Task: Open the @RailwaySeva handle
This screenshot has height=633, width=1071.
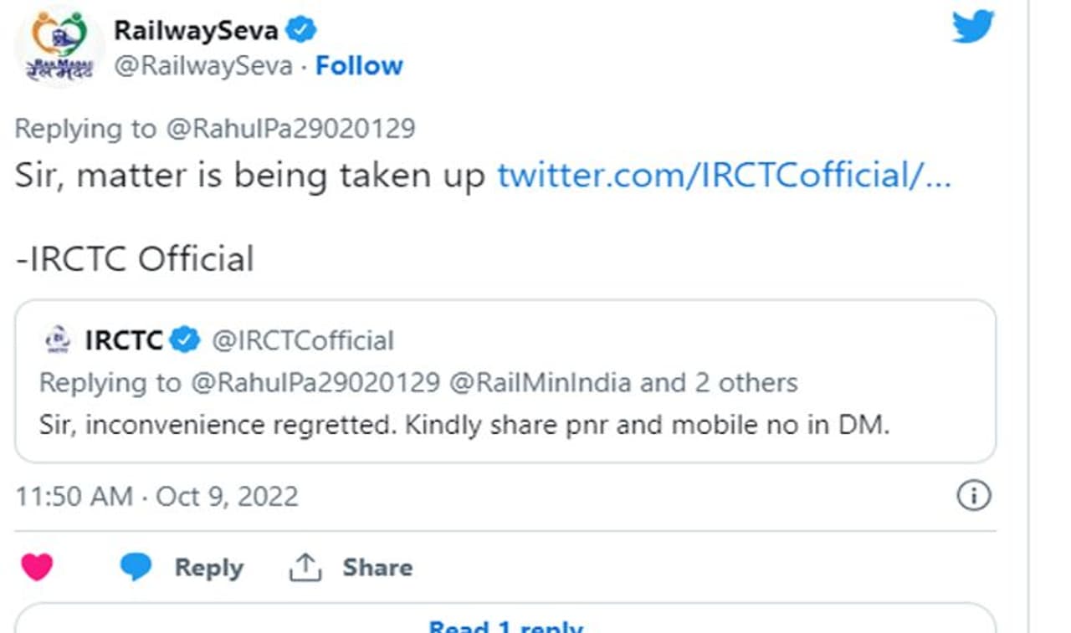Action: pos(202,66)
